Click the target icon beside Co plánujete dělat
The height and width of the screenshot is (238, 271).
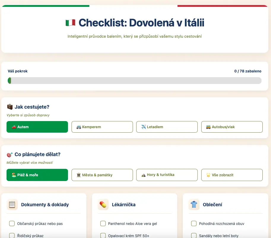click(10, 155)
